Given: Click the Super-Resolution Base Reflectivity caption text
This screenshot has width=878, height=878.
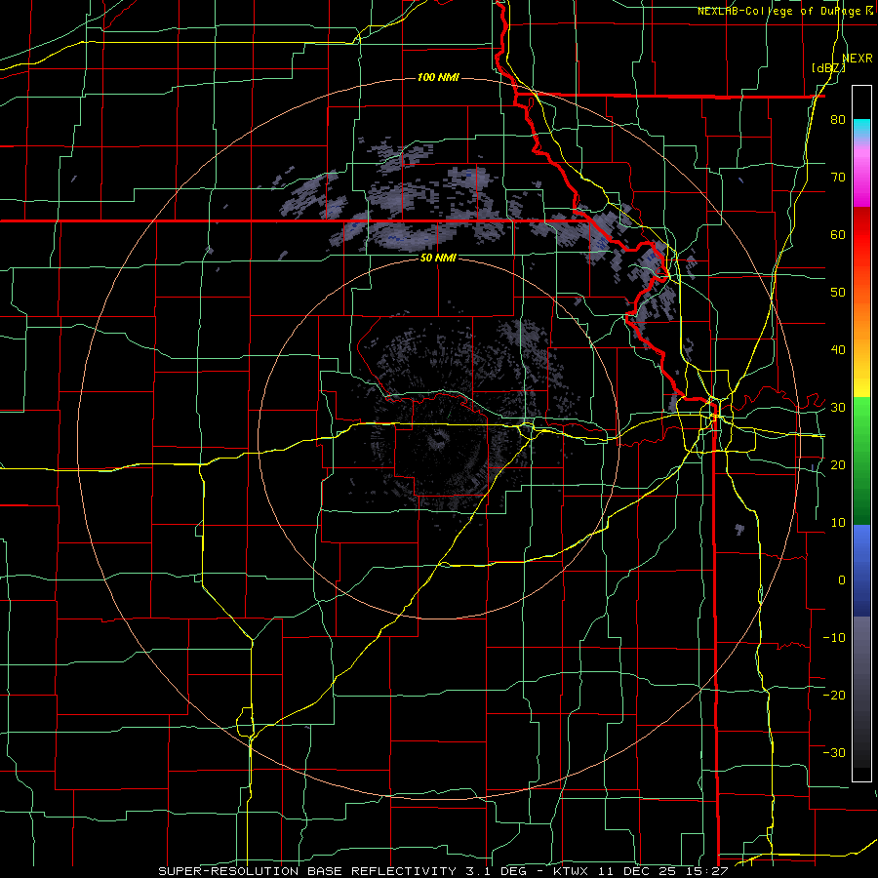Looking at the screenshot, I should [307, 871].
